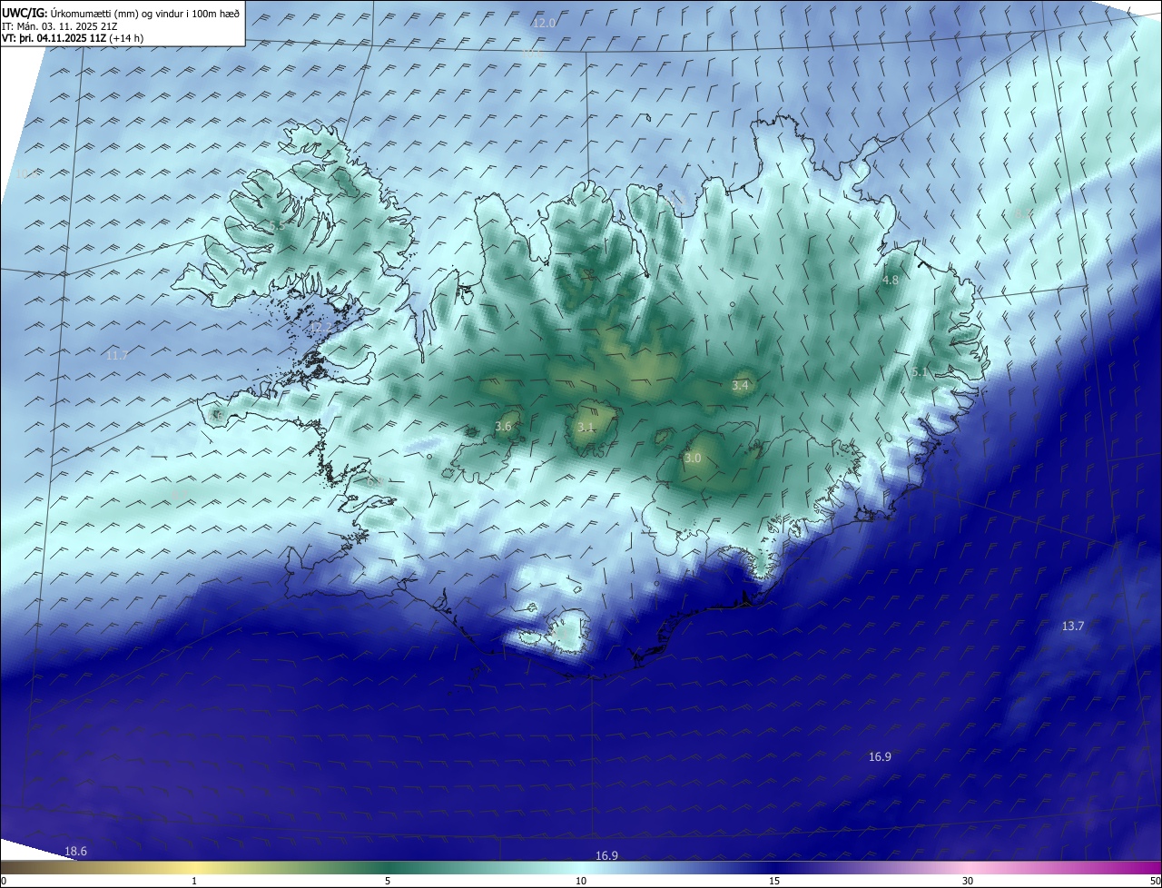Screen dimensions: 1162x888
Task: Click the 15 tick label on colour scale
Action: 774,881
